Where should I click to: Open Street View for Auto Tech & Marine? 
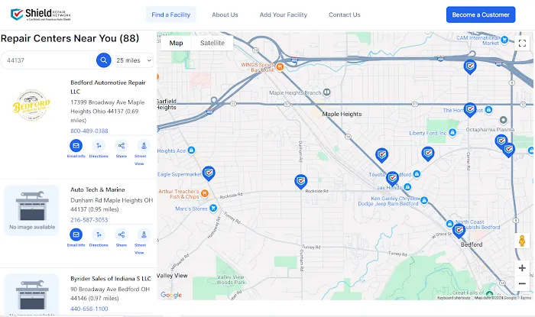point(144,235)
